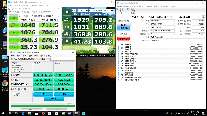Image resolution: width=207 pixels, height=116 pixels.
Task: Click All button in Shizuku Edition window
Action: [67, 12]
